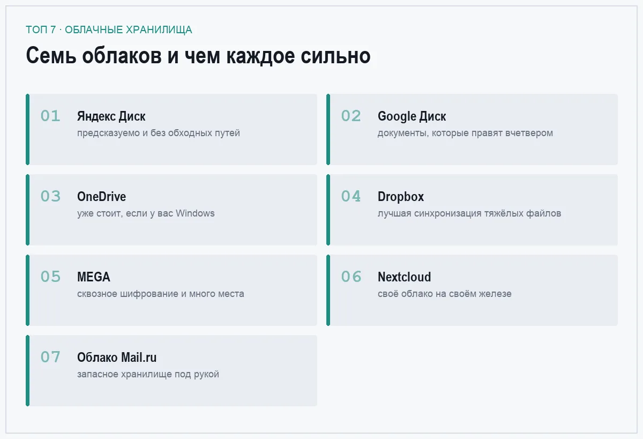Click 'своё облако на своём железе' description
Screen dimensions: 643x439
[445, 294]
